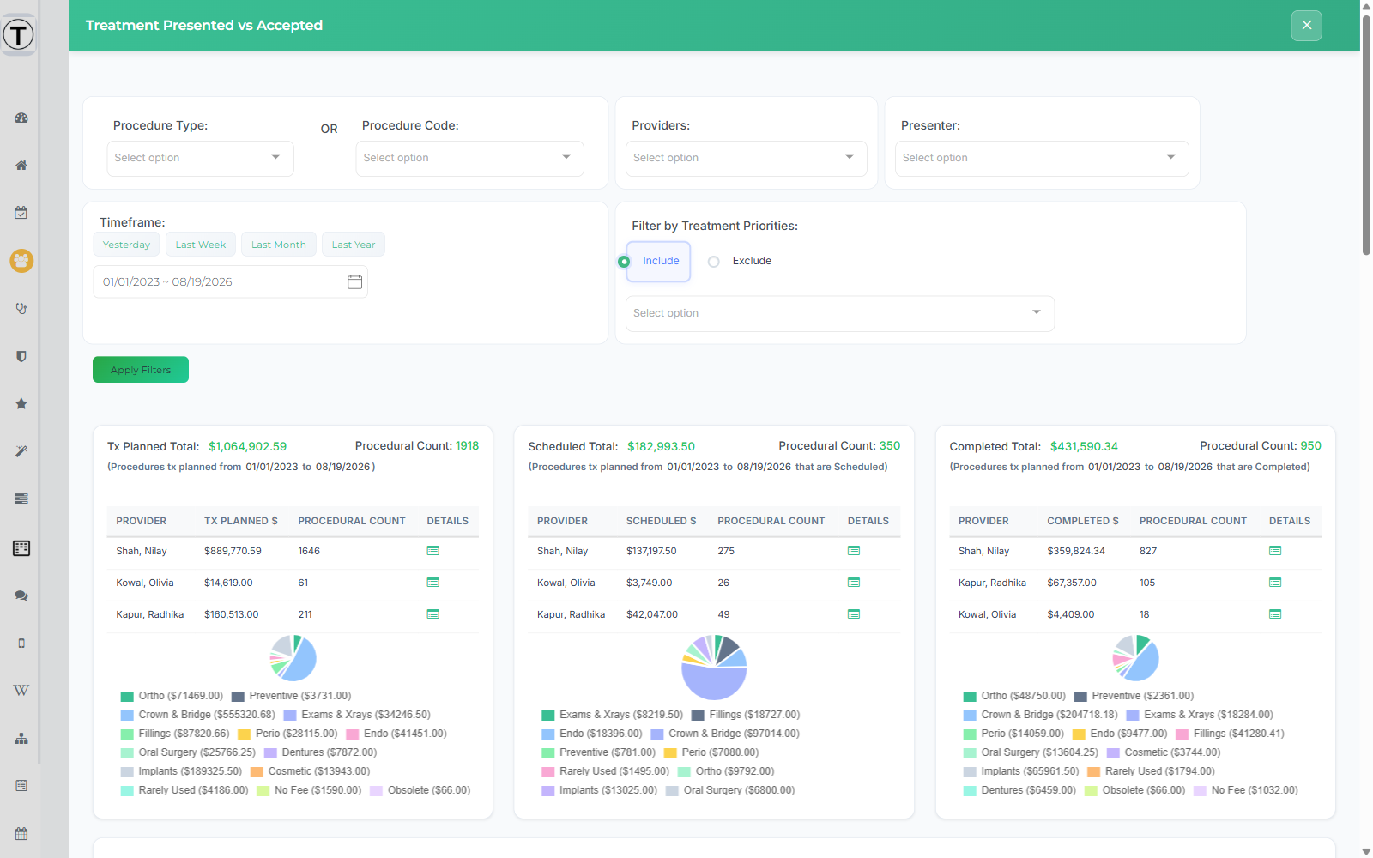Click the Exams & Xrays ($8219.50) legend swatch
Viewport: 1373px width, 858px height.
tap(548, 716)
